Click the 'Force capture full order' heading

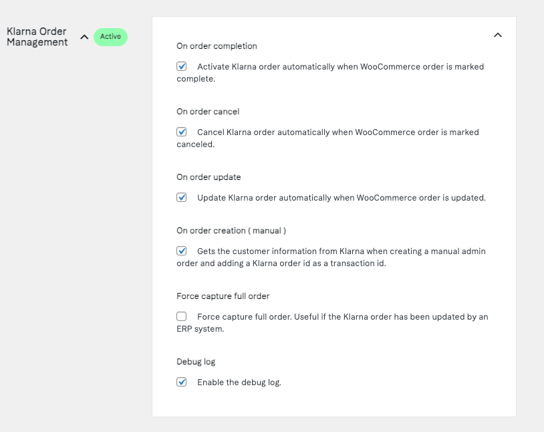coord(223,296)
